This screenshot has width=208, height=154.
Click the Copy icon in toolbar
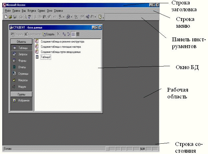click(40, 17)
